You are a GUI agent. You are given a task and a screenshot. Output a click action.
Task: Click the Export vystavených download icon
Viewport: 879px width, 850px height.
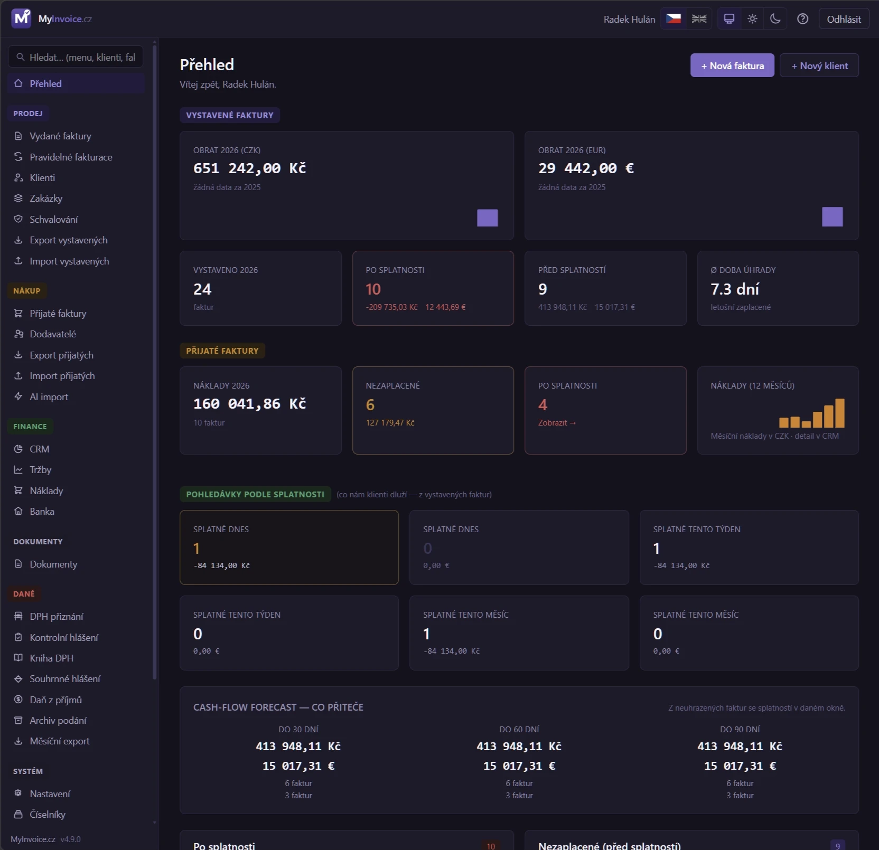(18, 240)
